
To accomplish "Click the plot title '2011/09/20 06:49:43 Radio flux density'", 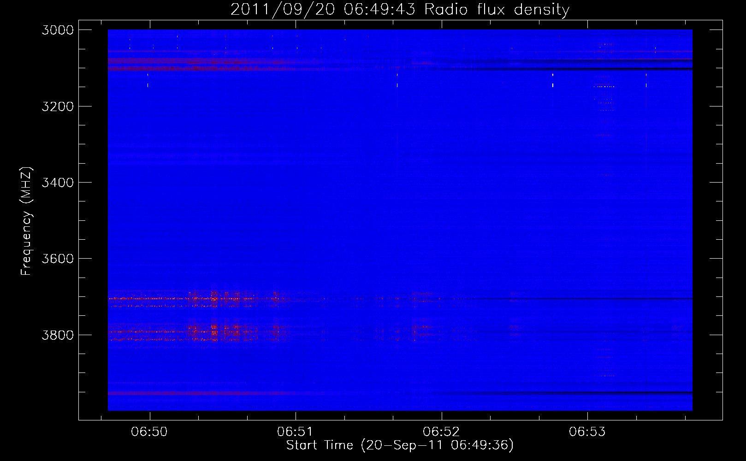I will [400, 9].
